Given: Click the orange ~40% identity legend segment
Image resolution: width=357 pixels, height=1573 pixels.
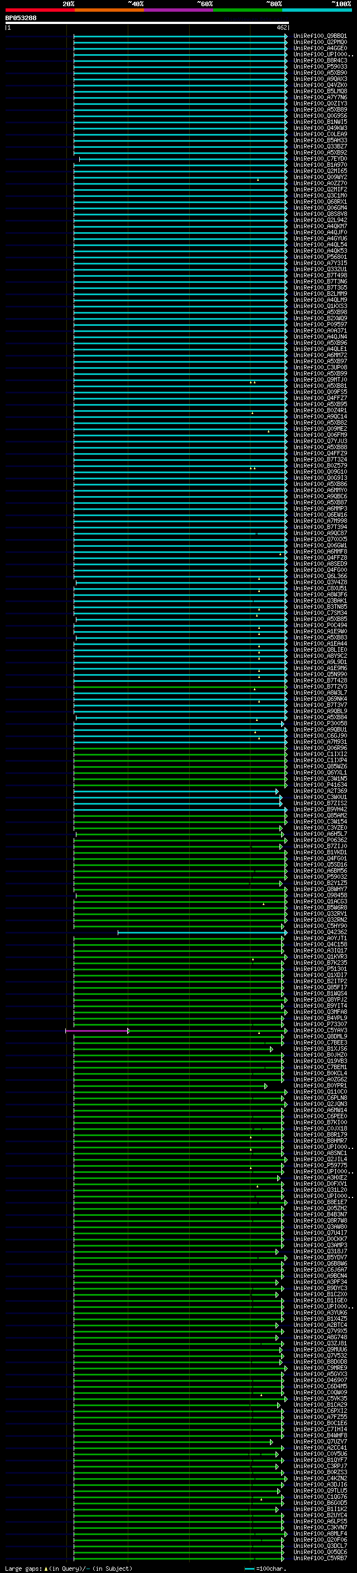Looking at the screenshot, I should coord(109,10).
